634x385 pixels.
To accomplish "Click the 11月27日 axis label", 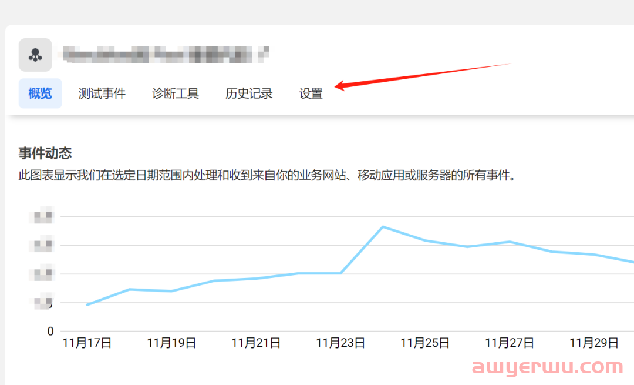I will [510, 343].
